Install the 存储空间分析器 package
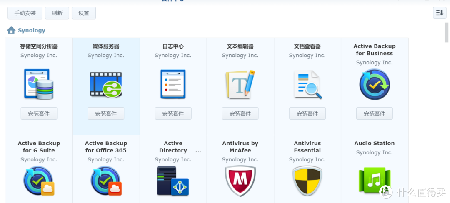Screen dimensions: 450x203 pos(39,113)
